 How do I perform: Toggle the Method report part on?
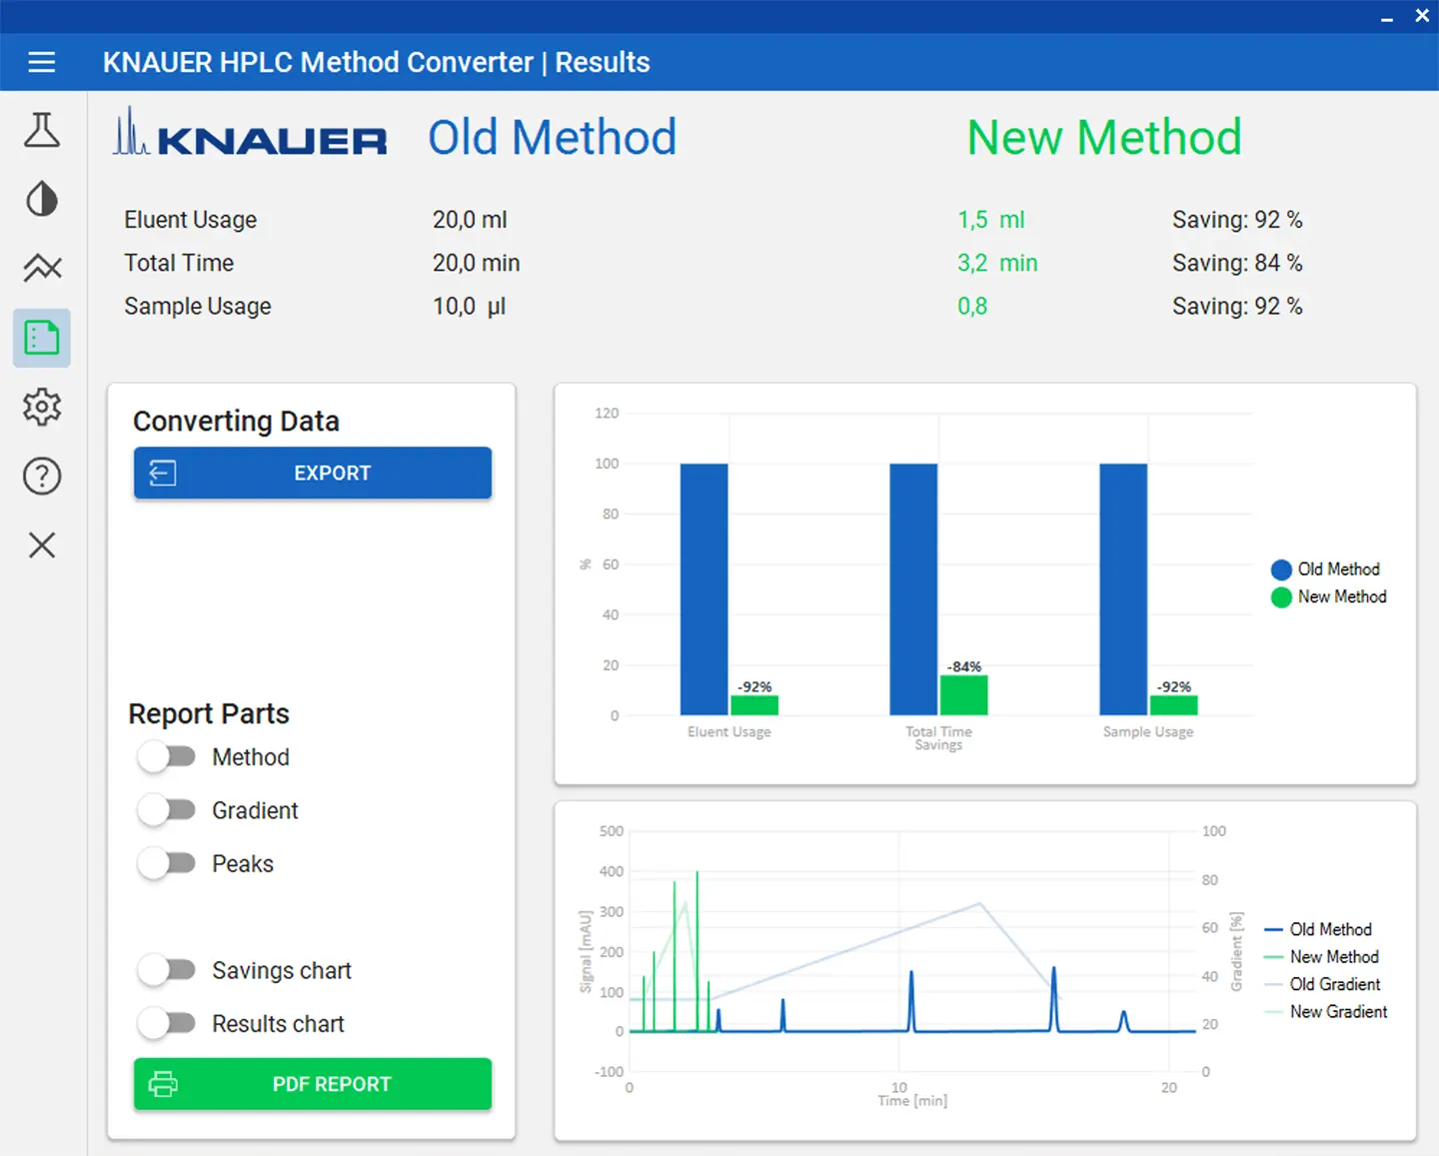[167, 756]
